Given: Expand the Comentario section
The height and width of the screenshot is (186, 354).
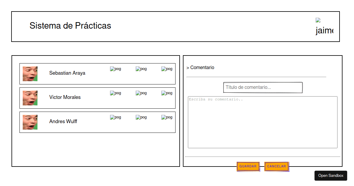Looking at the screenshot, I should coord(200,67).
